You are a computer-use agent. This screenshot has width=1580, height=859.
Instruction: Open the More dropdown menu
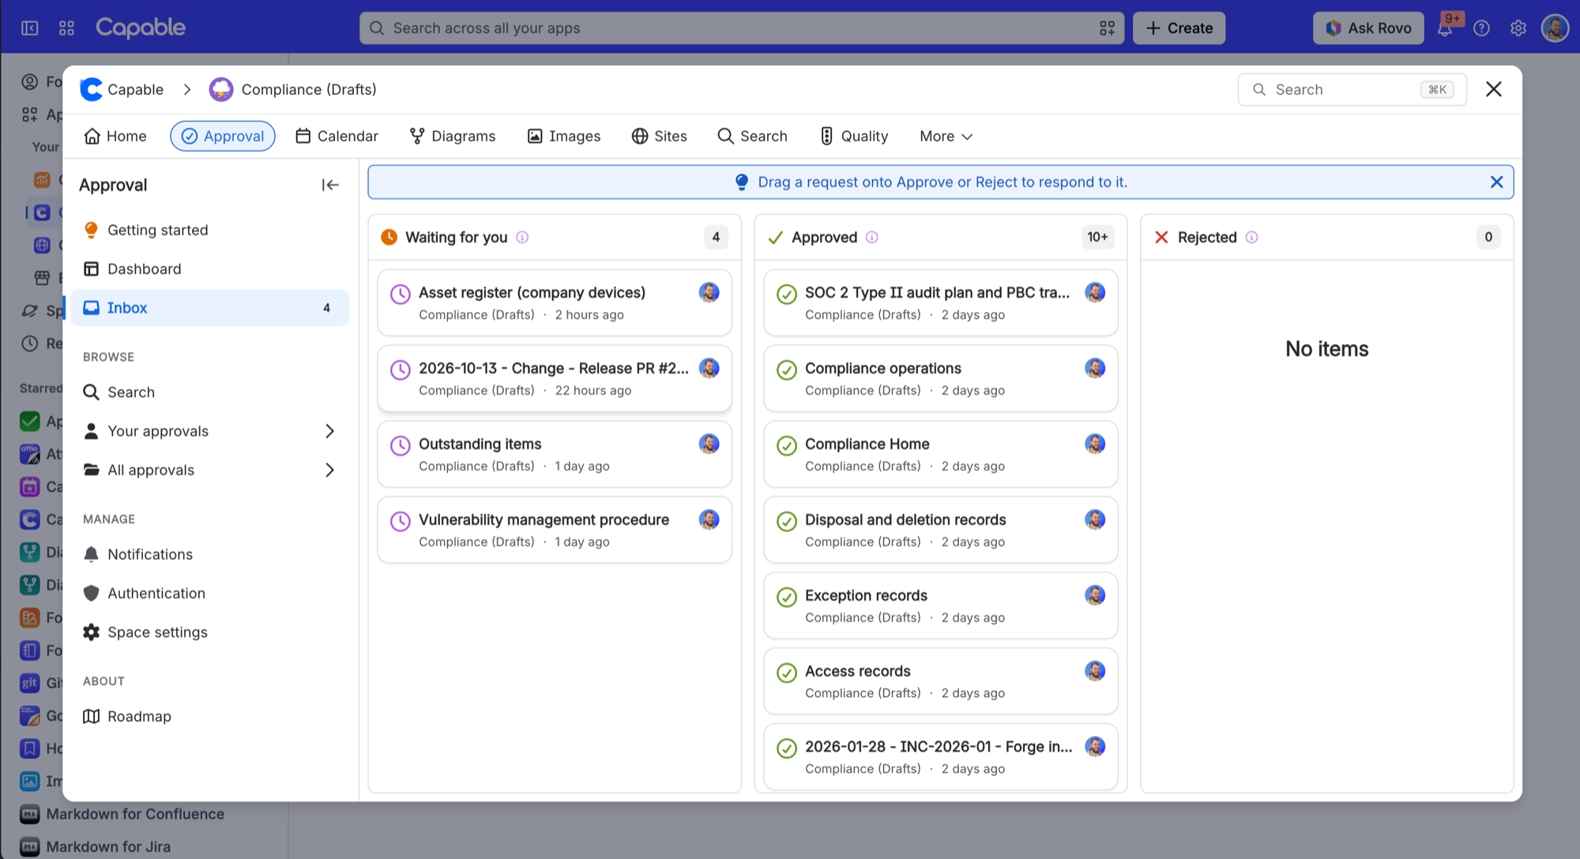946,137
